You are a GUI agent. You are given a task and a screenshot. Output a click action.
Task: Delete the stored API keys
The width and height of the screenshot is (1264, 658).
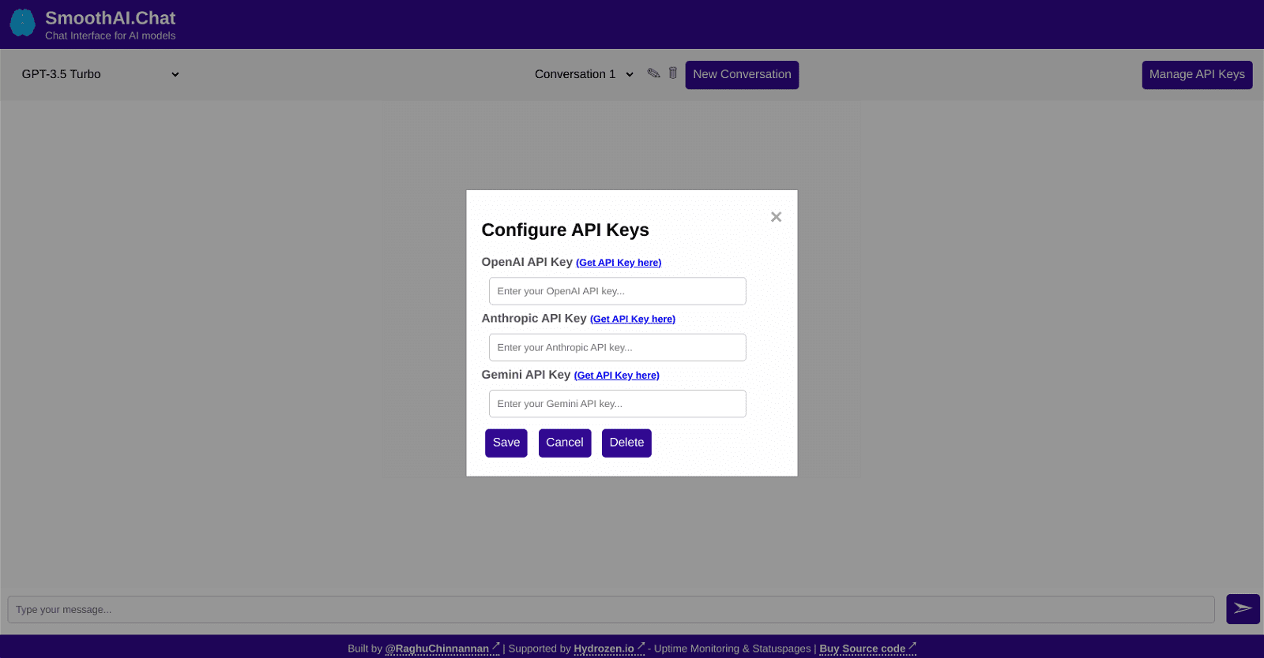626,443
